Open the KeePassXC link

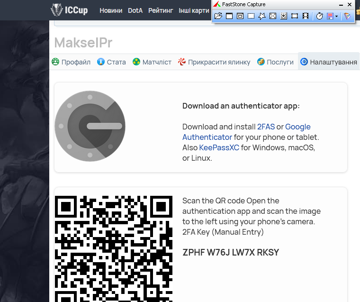pyautogui.click(x=219, y=147)
